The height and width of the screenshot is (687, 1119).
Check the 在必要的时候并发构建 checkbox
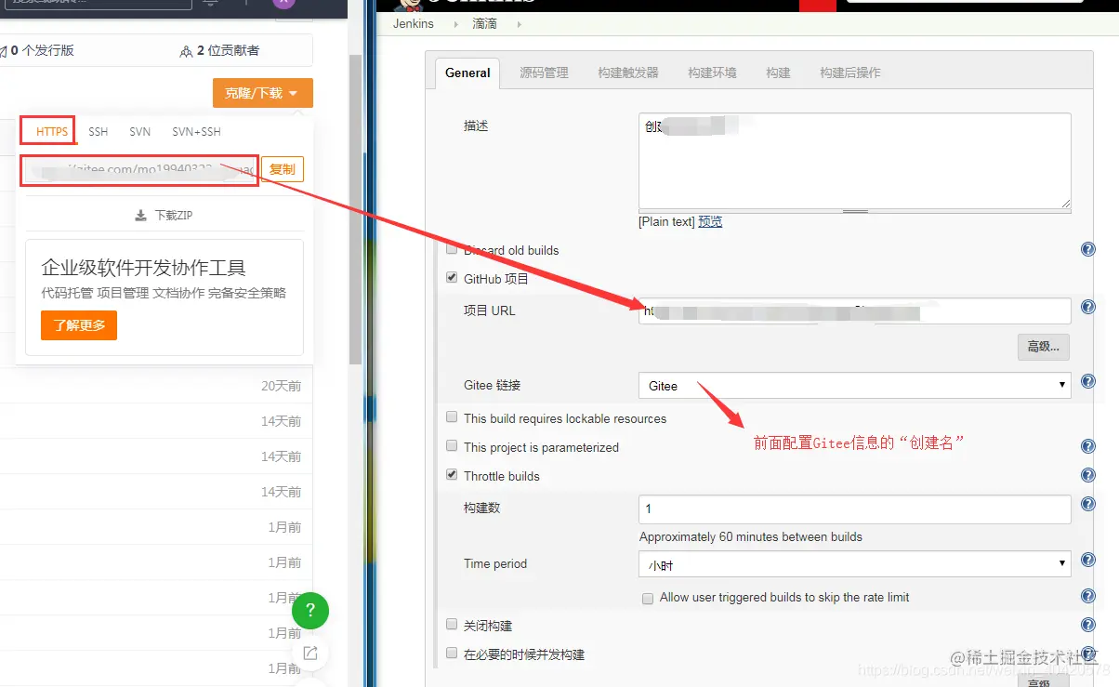coord(452,654)
